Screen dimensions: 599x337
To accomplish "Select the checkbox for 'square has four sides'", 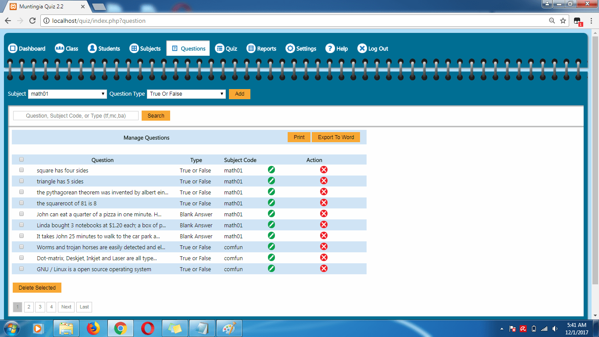I will (x=21, y=170).
